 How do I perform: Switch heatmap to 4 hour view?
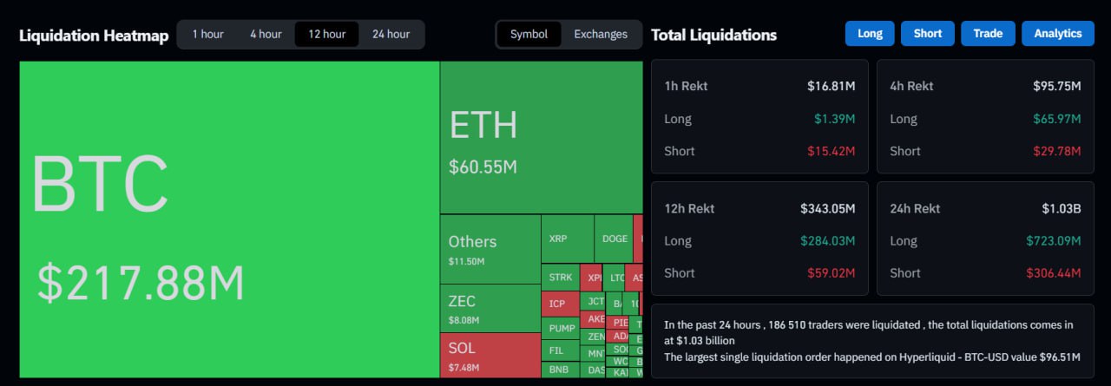[x=266, y=34]
